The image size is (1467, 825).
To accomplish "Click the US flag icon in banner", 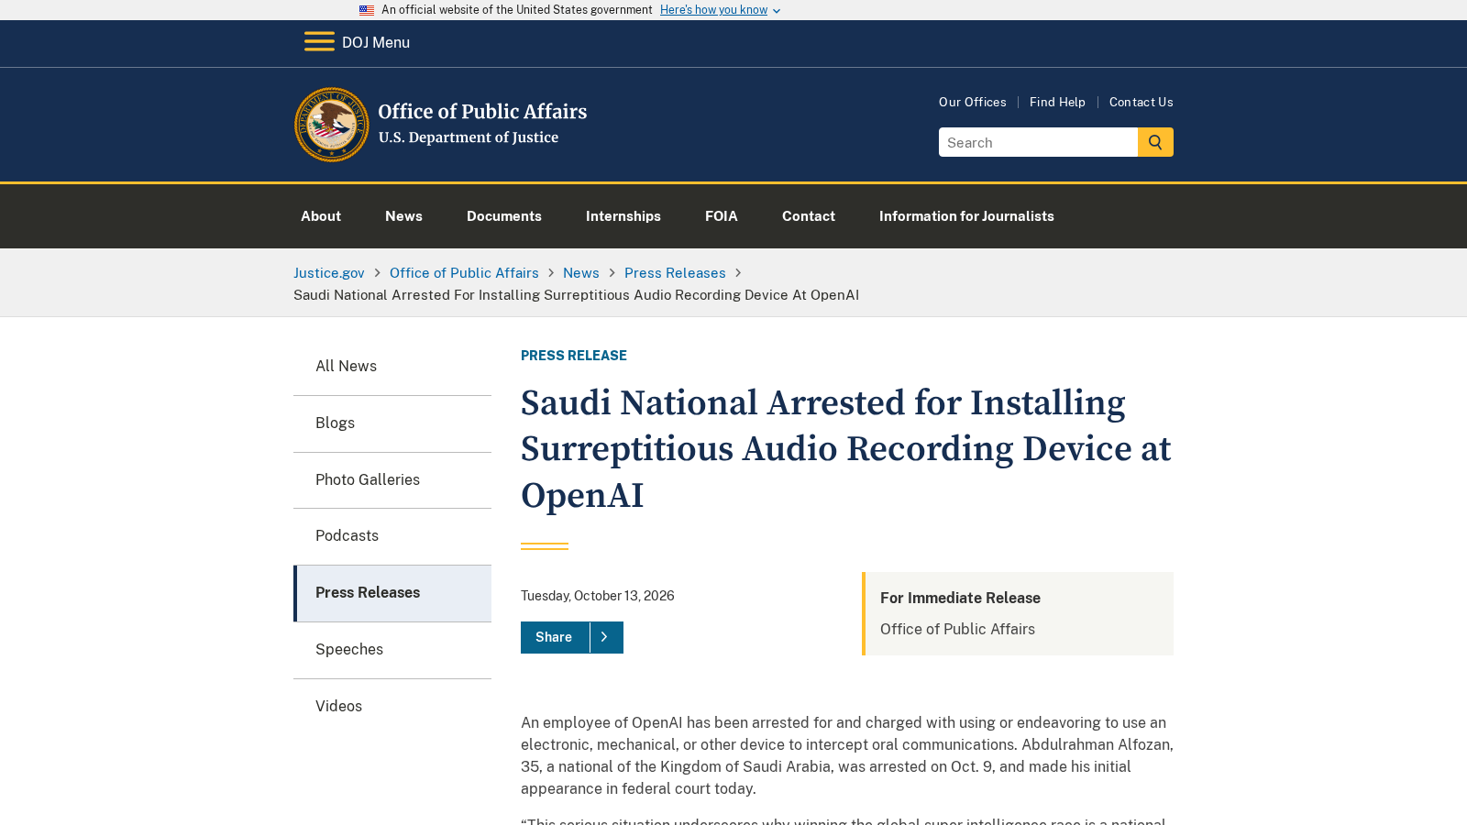I will point(367,10).
